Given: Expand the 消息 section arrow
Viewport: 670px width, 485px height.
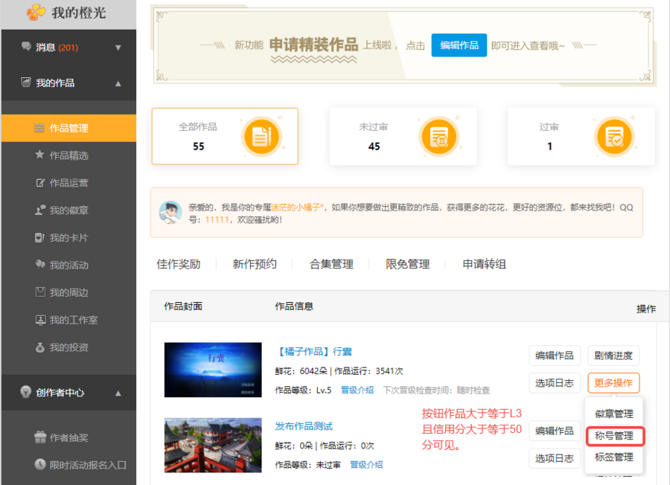Looking at the screenshot, I should tap(118, 48).
